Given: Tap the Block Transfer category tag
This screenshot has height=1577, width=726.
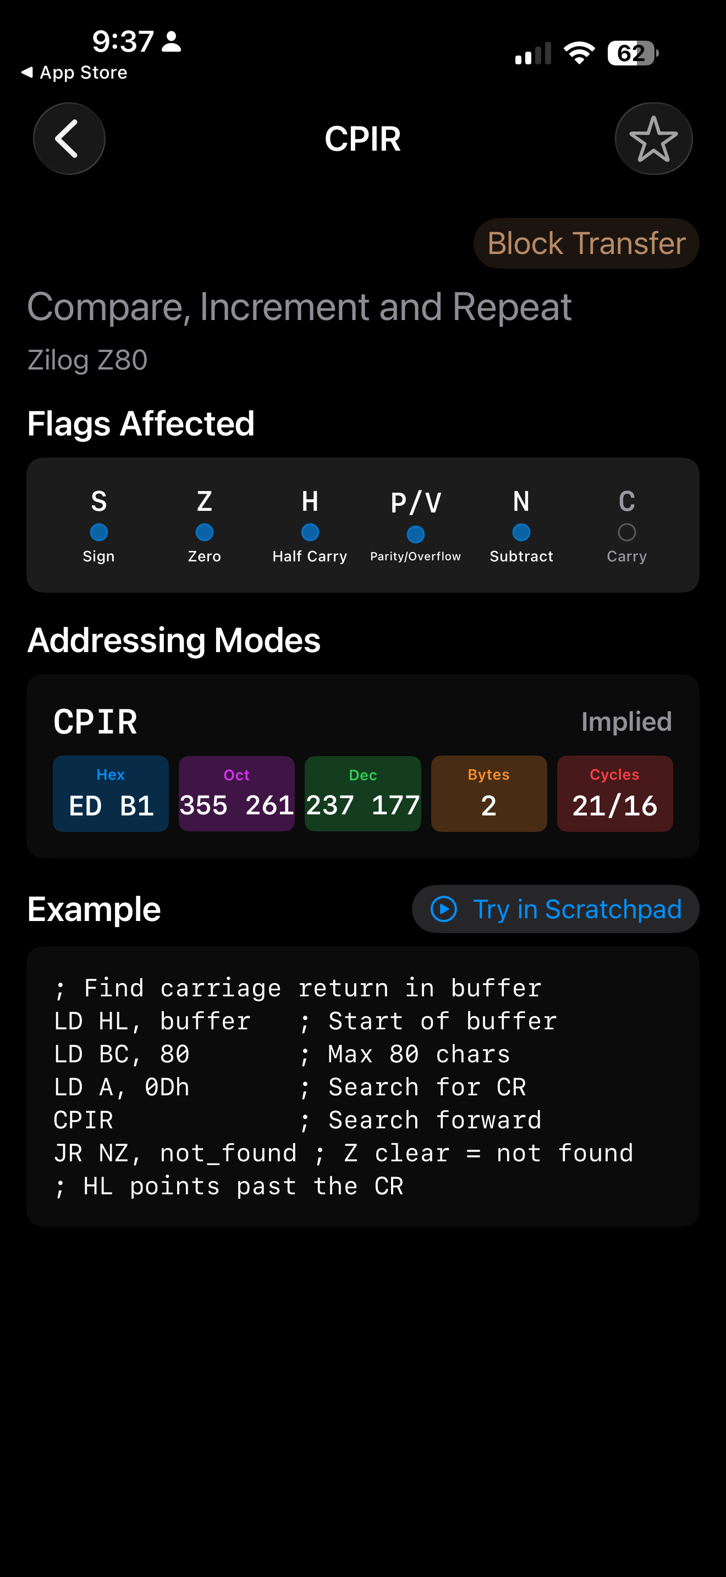Looking at the screenshot, I should click(x=586, y=244).
